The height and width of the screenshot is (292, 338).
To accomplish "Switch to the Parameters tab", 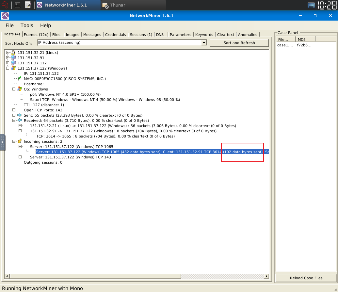I will [x=180, y=35].
